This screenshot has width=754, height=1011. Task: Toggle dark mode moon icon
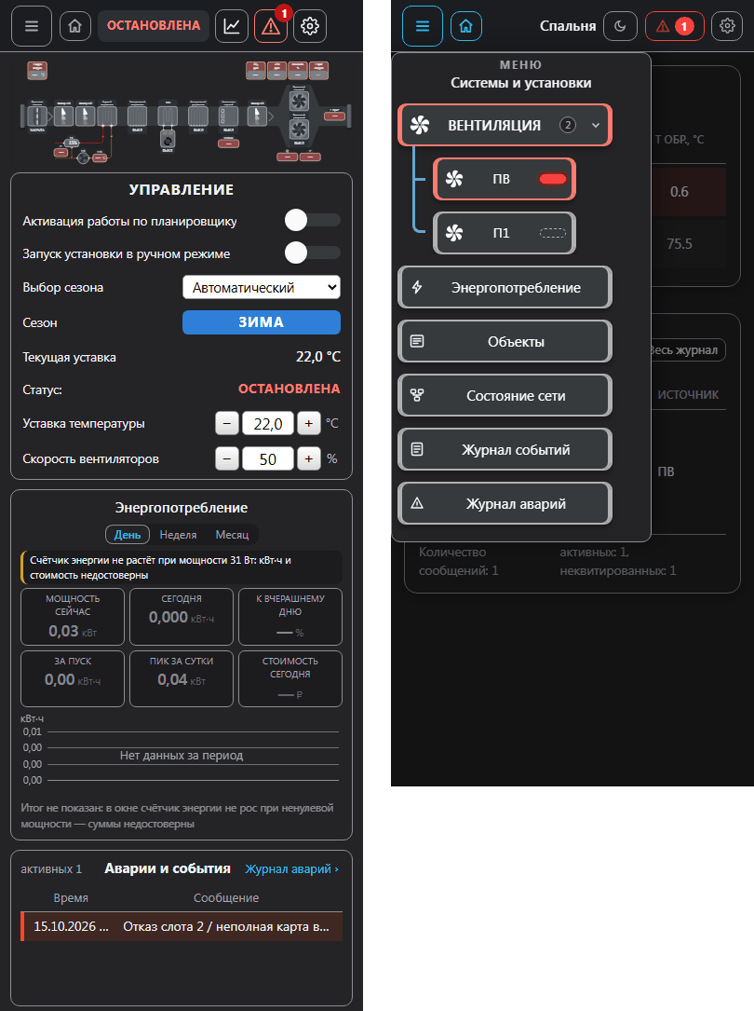pyautogui.click(x=620, y=26)
